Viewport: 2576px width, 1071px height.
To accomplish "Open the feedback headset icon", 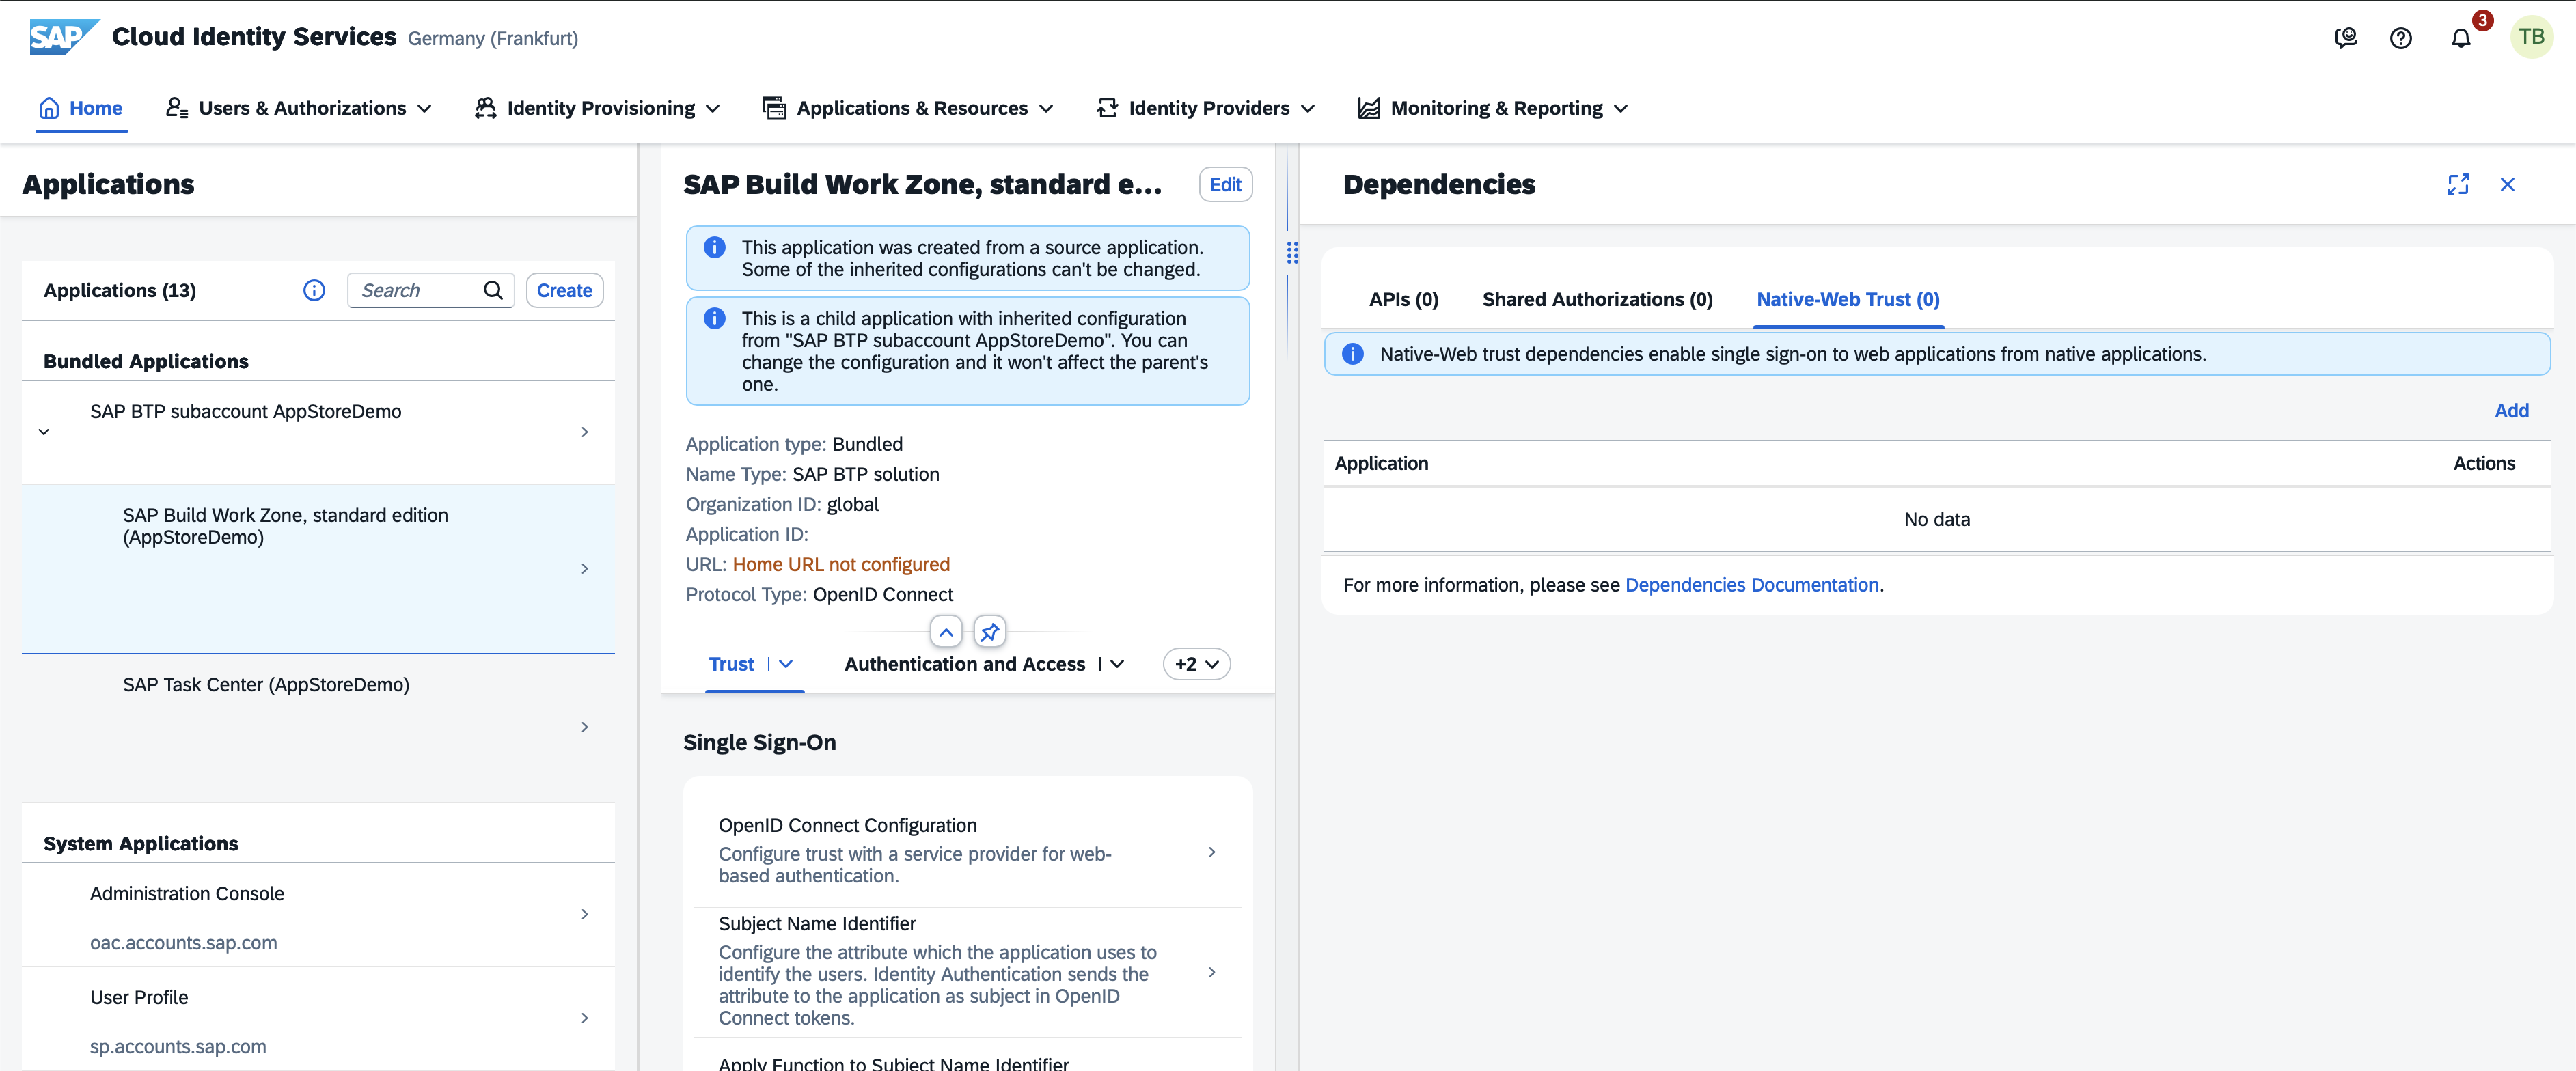I will pyautogui.click(x=2345, y=38).
